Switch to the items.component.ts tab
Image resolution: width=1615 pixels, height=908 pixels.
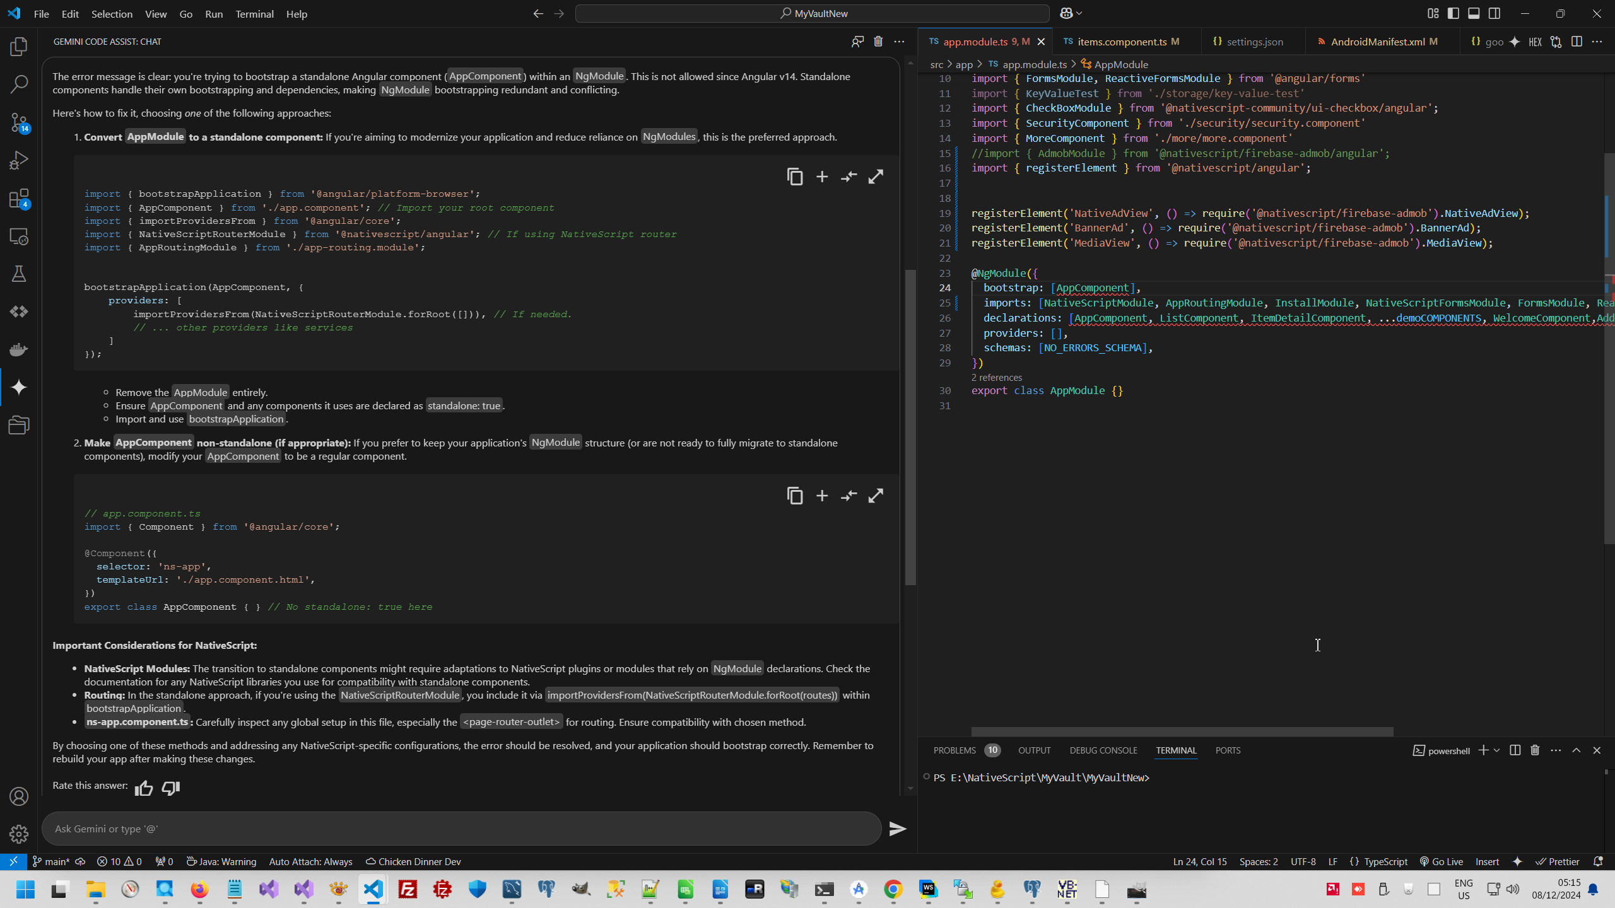(1122, 42)
